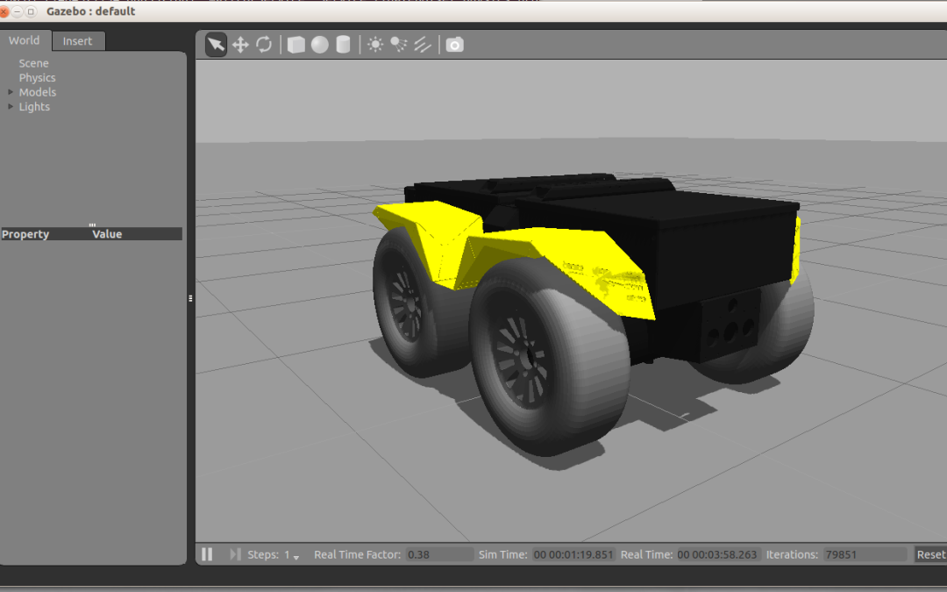Click the Real Time Factor field
The image size is (947, 592).
click(x=439, y=554)
